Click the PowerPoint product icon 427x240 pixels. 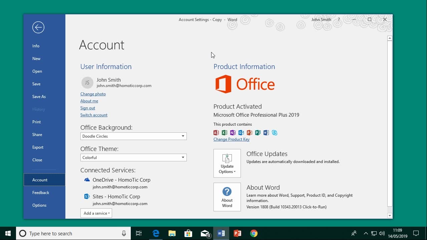[x=250, y=133]
